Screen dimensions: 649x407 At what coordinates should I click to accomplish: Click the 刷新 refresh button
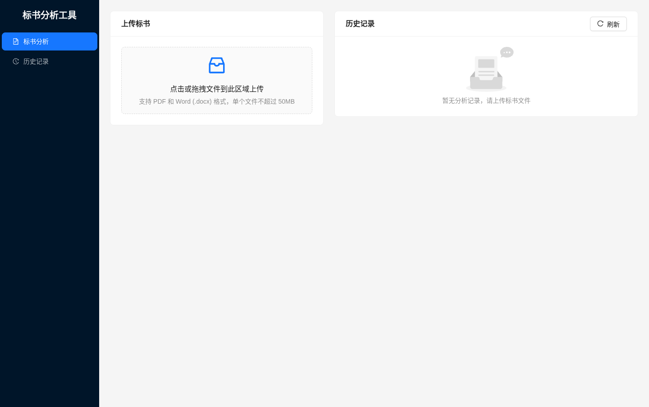608,24
